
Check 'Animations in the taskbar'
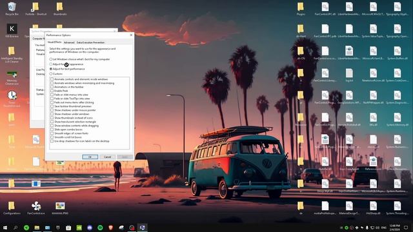(x=52, y=87)
